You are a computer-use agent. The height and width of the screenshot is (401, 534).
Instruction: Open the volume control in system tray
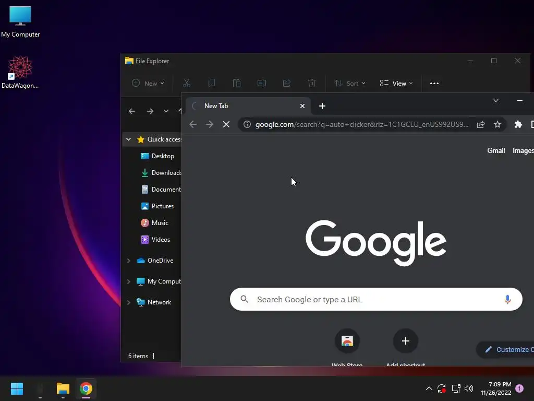(469, 388)
